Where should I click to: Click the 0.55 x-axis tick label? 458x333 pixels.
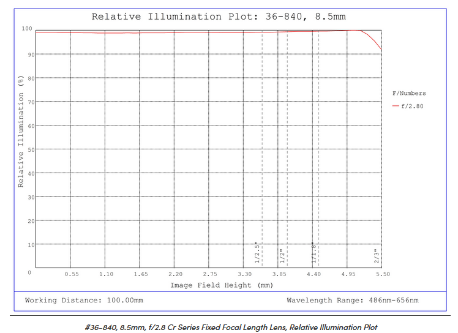click(72, 274)
